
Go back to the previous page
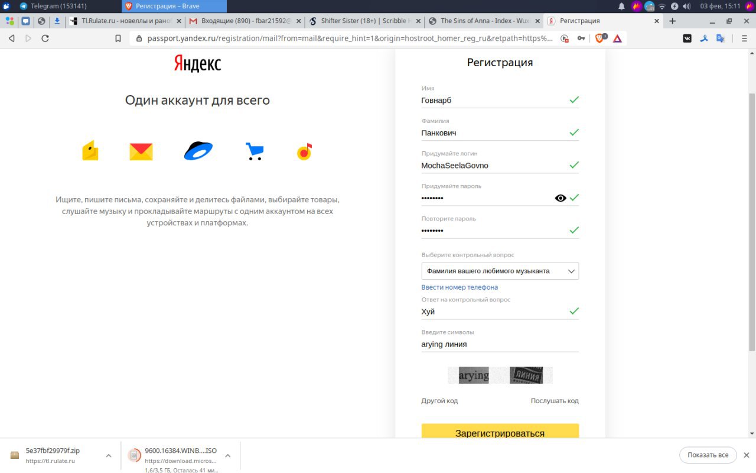pos(12,38)
